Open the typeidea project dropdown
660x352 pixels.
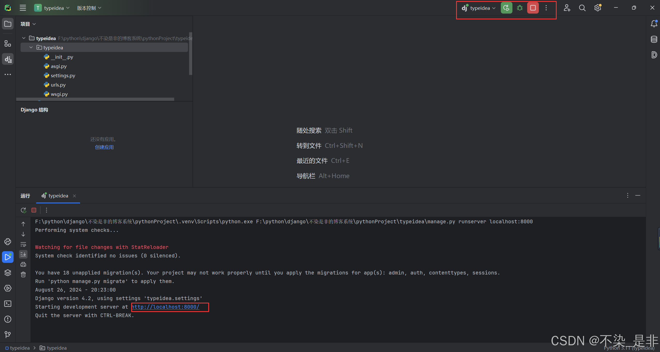52,8
